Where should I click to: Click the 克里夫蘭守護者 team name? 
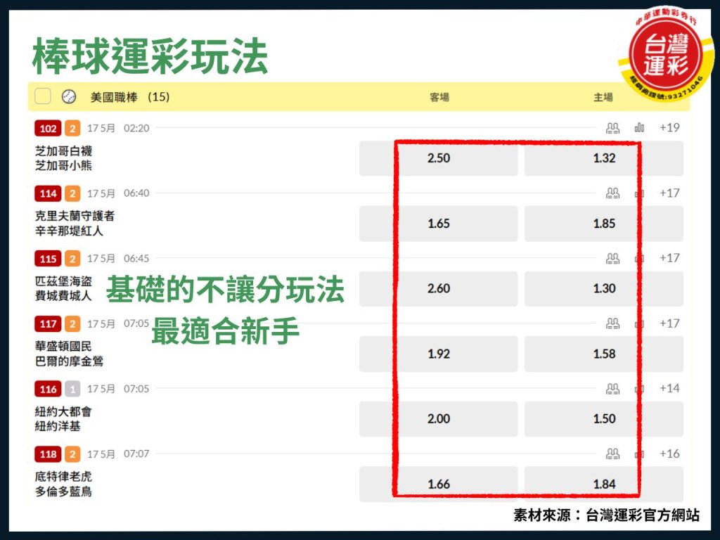pos(75,217)
